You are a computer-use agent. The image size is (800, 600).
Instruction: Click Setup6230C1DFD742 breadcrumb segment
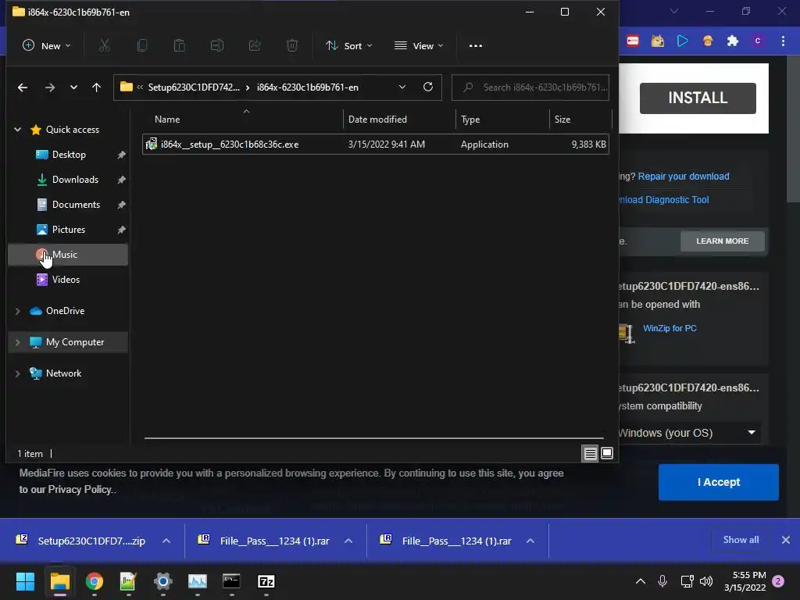(x=194, y=87)
